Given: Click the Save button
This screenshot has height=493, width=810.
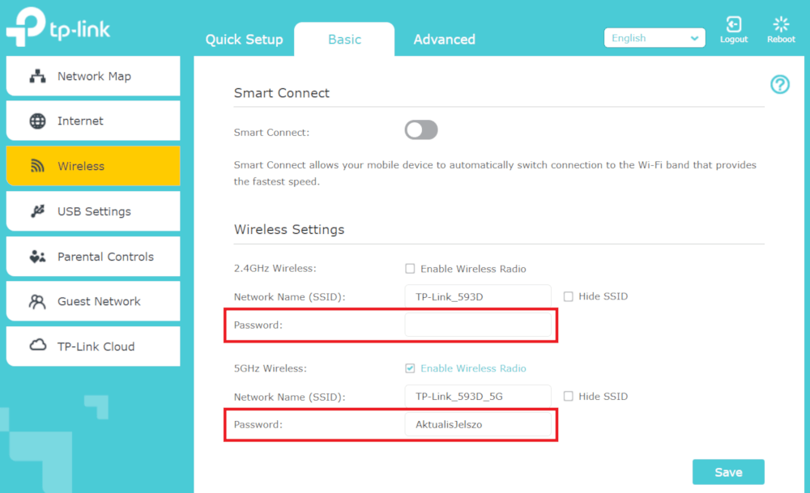Looking at the screenshot, I should (728, 472).
